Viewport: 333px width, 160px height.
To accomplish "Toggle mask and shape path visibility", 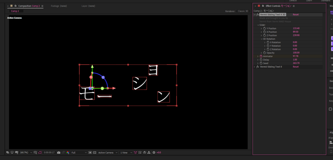I will click(x=40, y=152).
